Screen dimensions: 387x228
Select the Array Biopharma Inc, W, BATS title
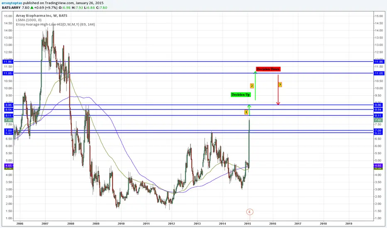point(42,15)
